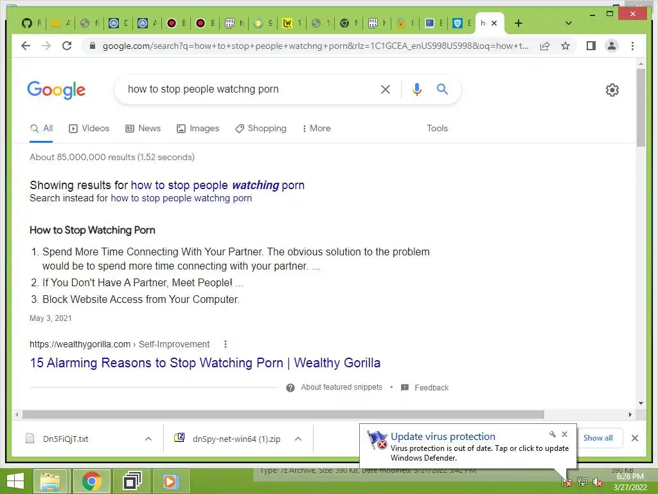Open a new browser tab
658x494 pixels.
click(519, 23)
